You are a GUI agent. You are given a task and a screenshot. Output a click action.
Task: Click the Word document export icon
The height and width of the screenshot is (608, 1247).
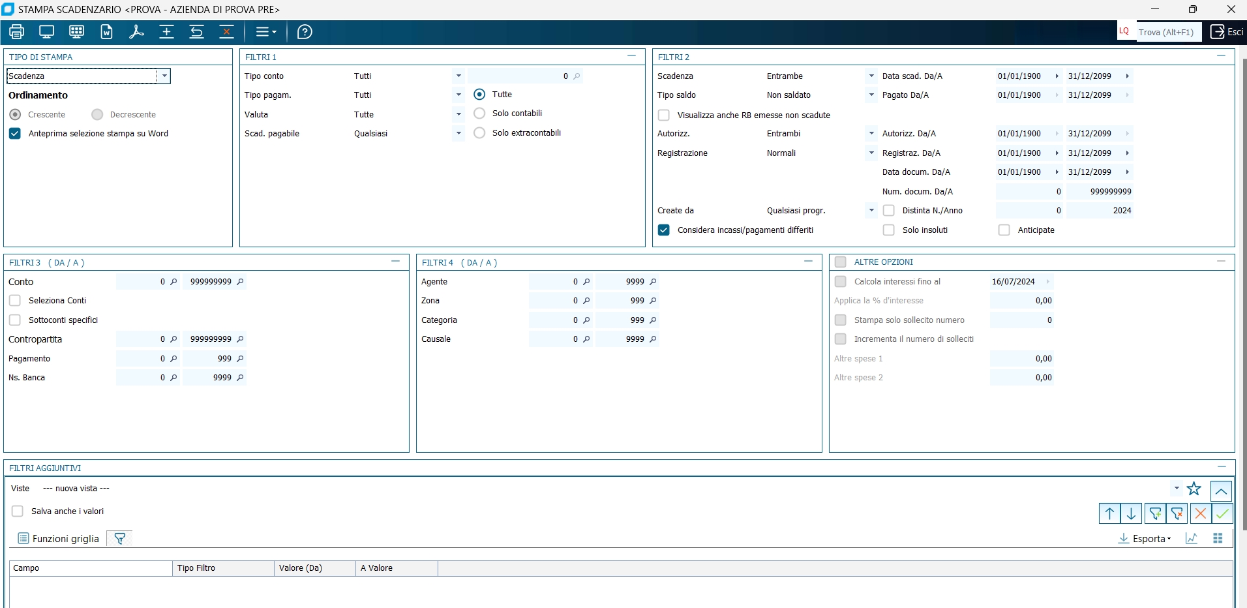(107, 32)
